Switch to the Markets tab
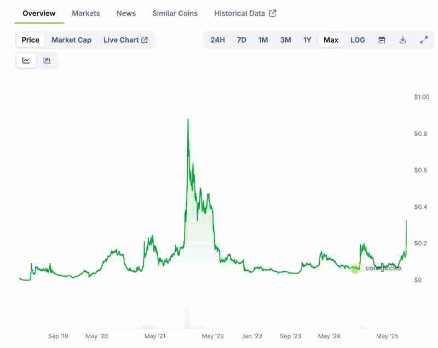The height and width of the screenshot is (348, 438). coord(86,13)
